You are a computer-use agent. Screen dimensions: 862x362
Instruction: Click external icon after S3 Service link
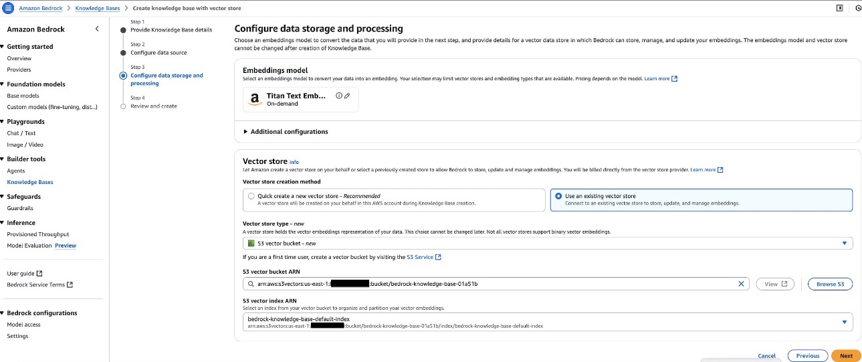tap(438, 257)
